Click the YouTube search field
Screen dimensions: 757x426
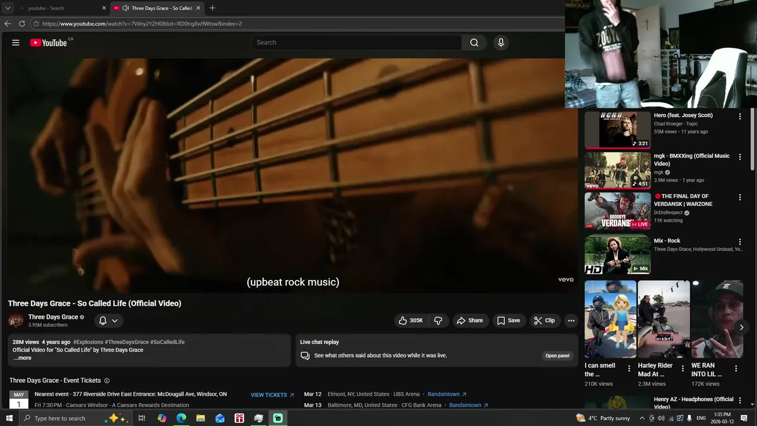click(356, 43)
